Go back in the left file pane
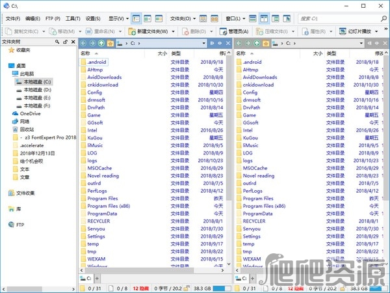 coord(83,44)
